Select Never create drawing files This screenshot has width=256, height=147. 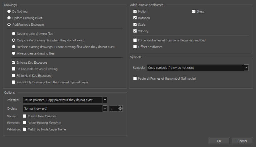pyautogui.click(x=14, y=34)
